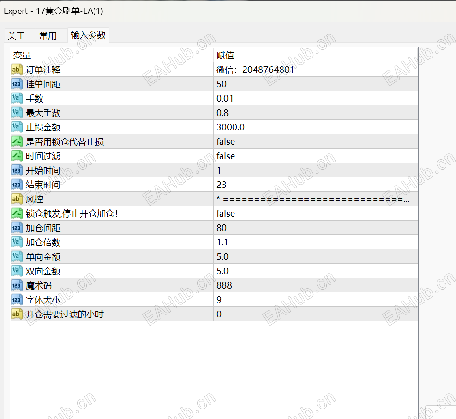Image resolution: width=456 pixels, height=419 pixels.
Task: Click the 魔术码 variable name
Action: pos(39,286)
